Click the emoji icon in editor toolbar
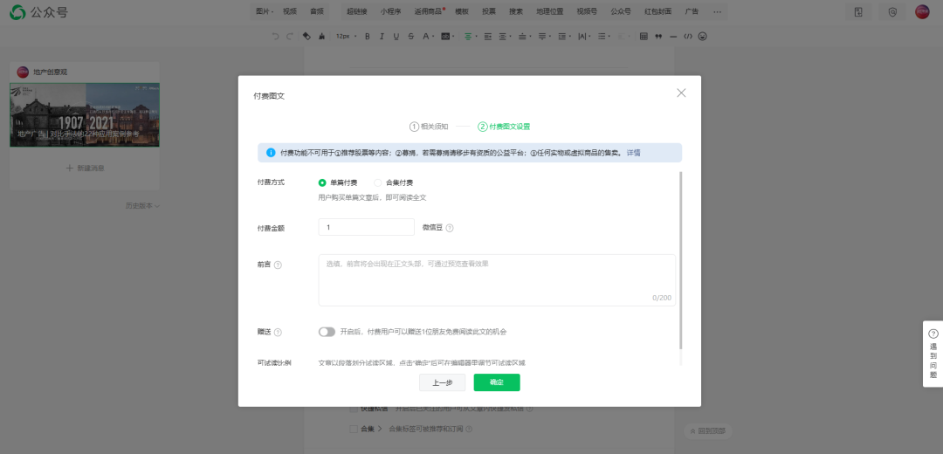This screenshot has height=454, width=943. (x=702, y=37)
